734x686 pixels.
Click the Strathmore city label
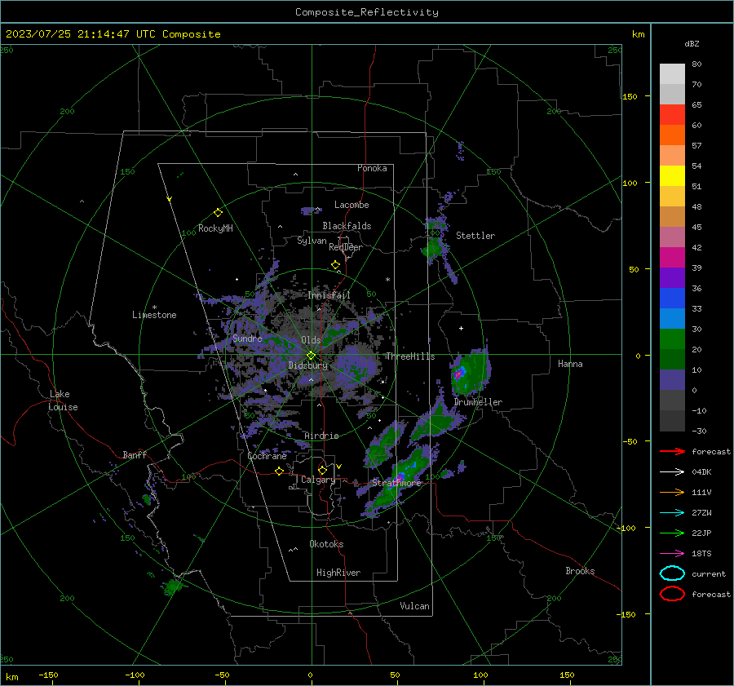point(396,483)
